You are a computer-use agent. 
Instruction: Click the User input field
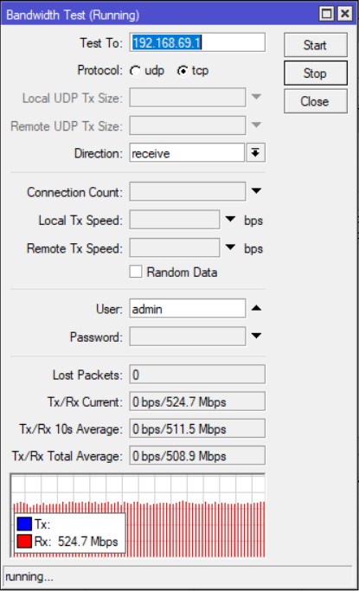point(188,309)
